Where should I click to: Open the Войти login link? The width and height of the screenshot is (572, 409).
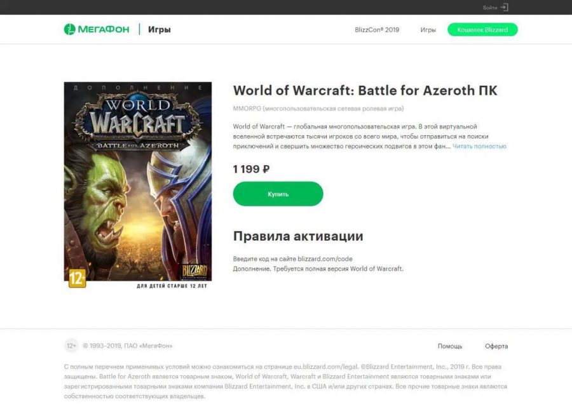(490, 8)
